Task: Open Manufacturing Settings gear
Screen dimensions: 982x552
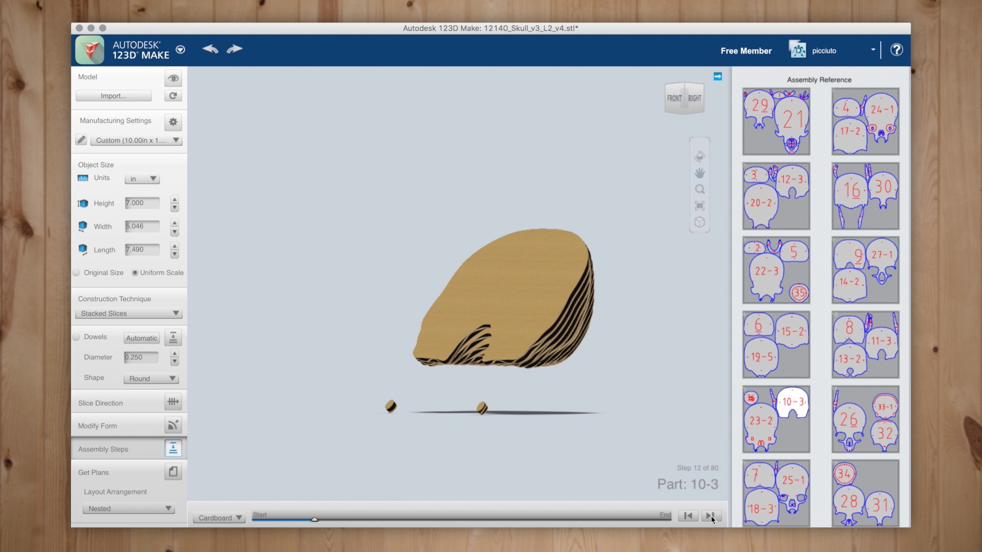Action: 173,122
